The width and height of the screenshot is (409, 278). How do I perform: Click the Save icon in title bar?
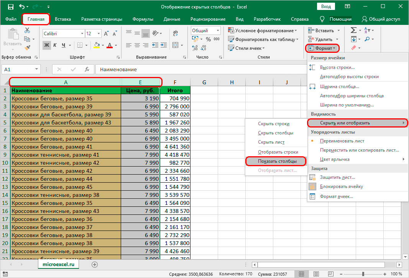10,7
